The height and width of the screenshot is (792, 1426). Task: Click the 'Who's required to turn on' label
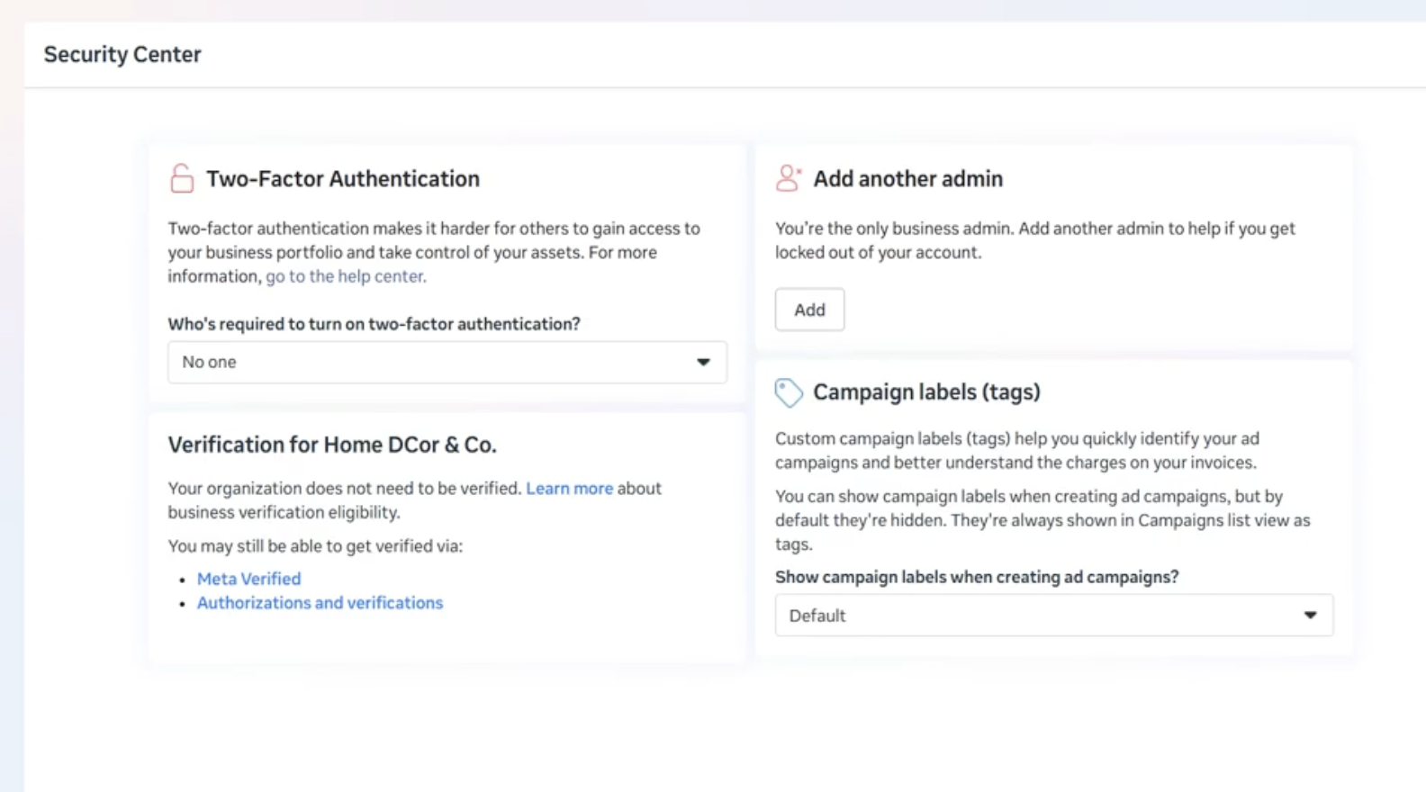click(374, 324)
